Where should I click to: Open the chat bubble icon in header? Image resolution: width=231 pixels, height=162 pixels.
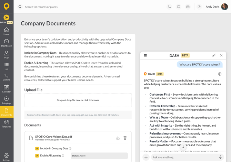178,7
